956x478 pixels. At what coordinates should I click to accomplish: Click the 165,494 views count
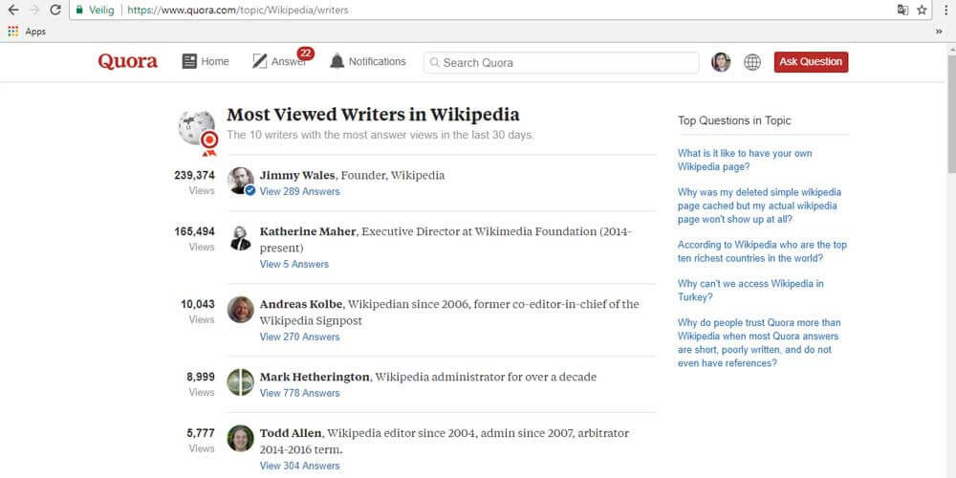pos(194,231)
